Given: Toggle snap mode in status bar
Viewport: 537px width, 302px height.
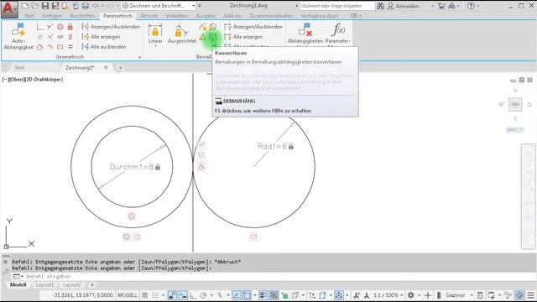Looking at the screenshot, I should (155, 295).
